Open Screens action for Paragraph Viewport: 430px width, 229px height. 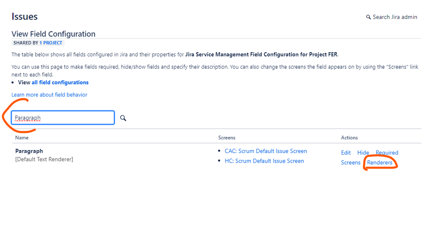[351, 163]
